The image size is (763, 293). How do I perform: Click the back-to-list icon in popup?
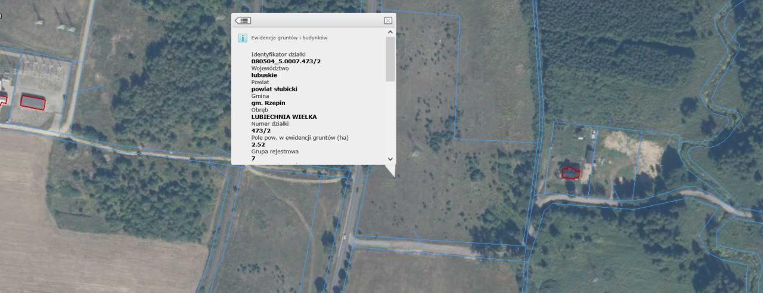tap(243, 20)
